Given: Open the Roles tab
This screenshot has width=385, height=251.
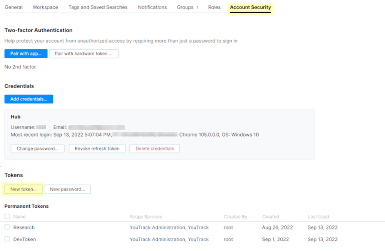Looking at the screenshot, I should click(x=214, y=7).
